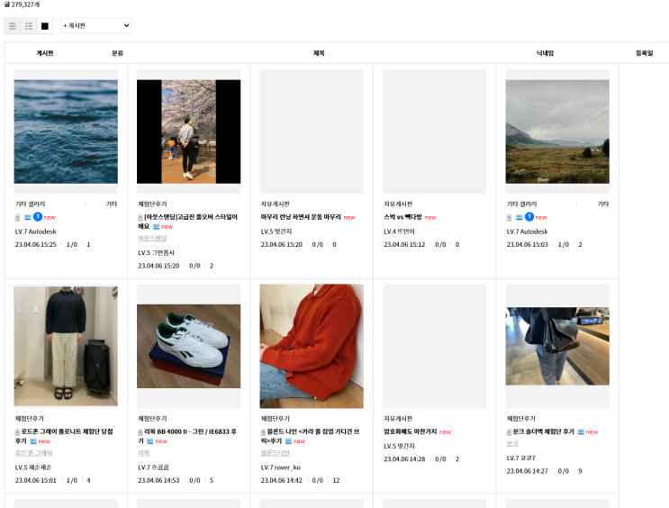Viewport: 669px width, 508px height.
Task: Click the 분류 column header
Action: pos(117,53)
